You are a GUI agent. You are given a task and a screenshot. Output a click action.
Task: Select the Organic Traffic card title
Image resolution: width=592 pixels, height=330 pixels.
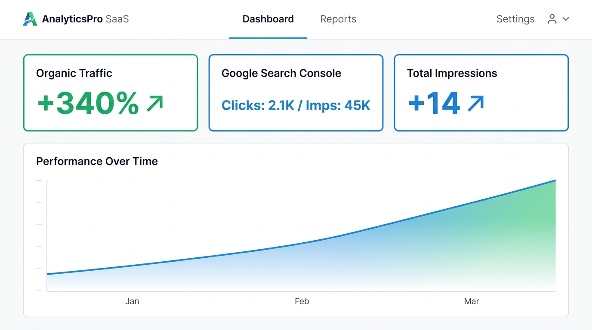[x=74, y=73]
